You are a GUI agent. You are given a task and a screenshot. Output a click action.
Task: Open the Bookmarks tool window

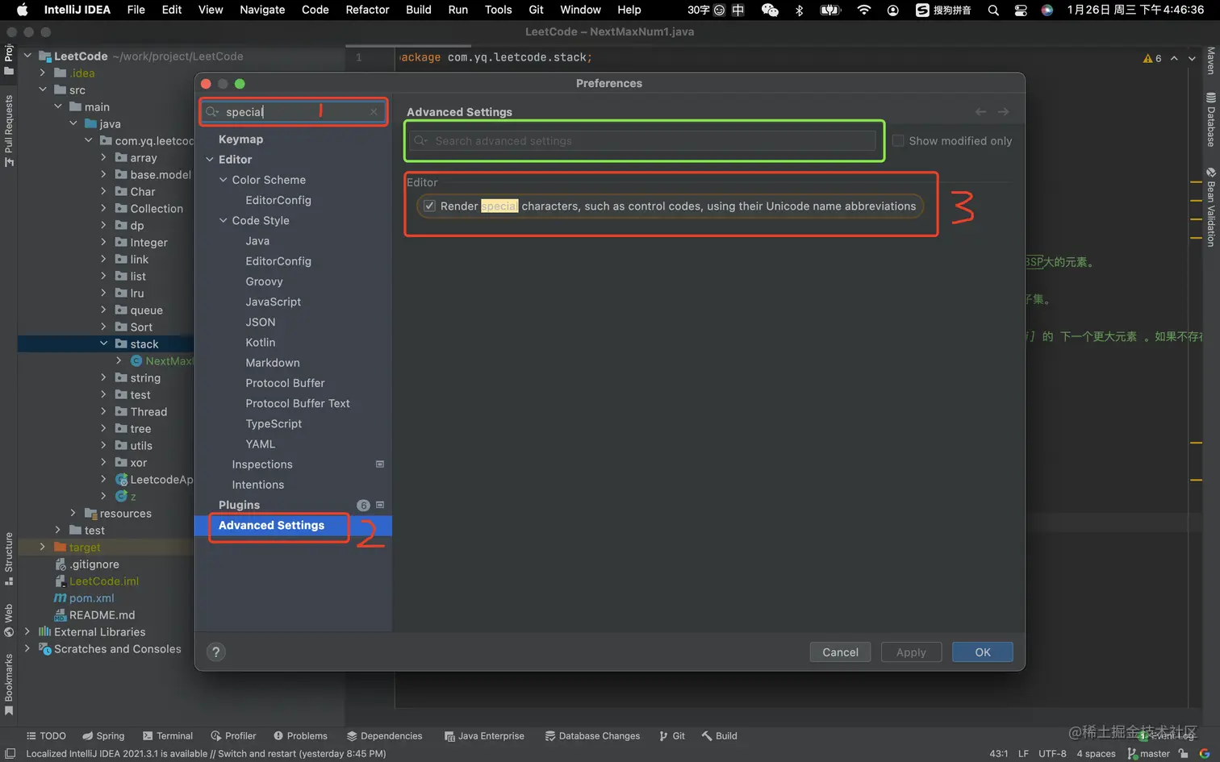point(9,684)
